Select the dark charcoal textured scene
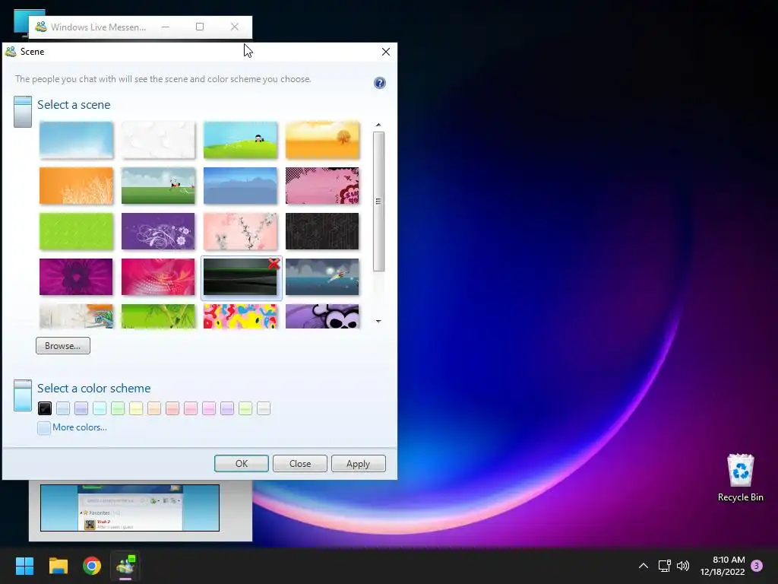 pyautogui.click(x=322, y=231)
